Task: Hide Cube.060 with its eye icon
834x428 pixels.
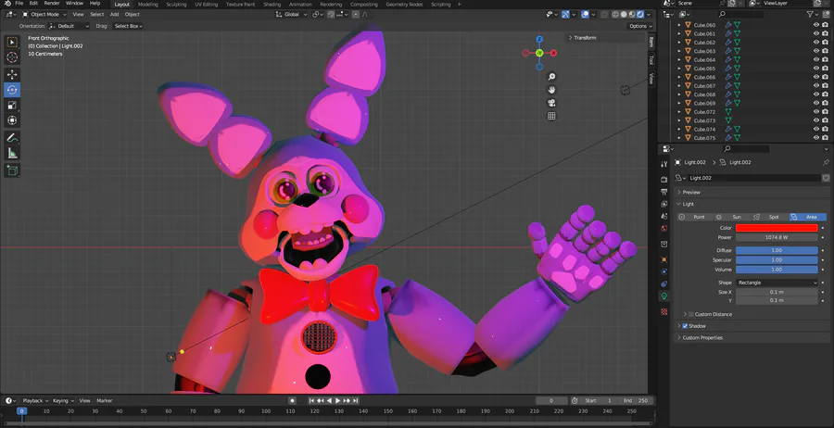Action: coord(815,25)
